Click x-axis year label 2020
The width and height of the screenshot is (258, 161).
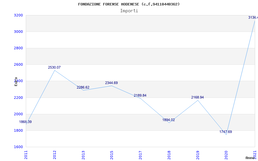226,155
